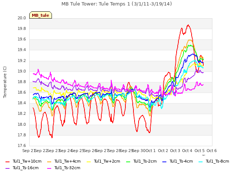Click the red curve's peak near 19.9

tap(188, 25)
